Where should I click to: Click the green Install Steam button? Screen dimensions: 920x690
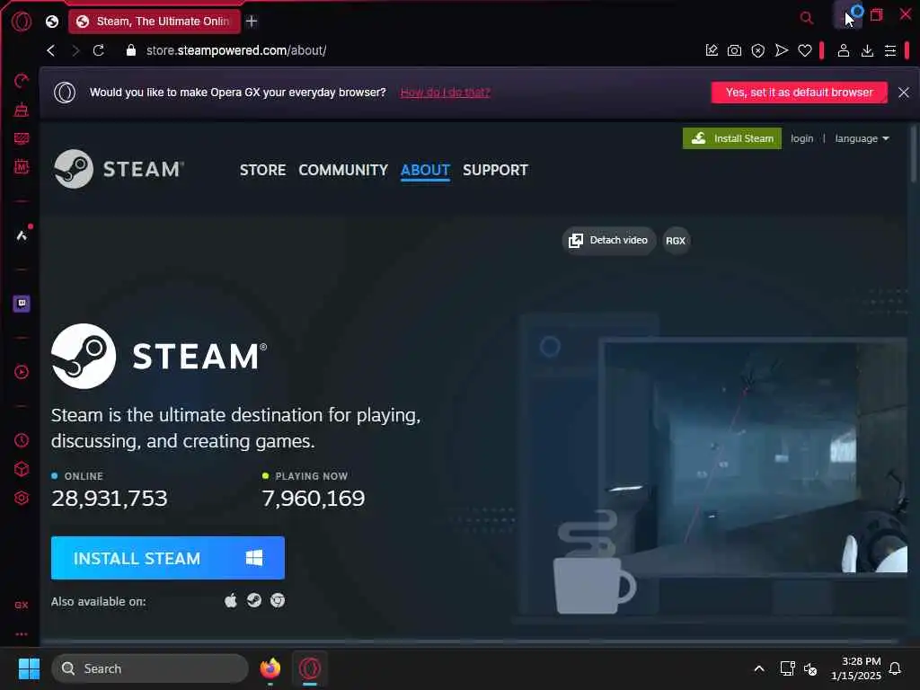coord(731,138)
